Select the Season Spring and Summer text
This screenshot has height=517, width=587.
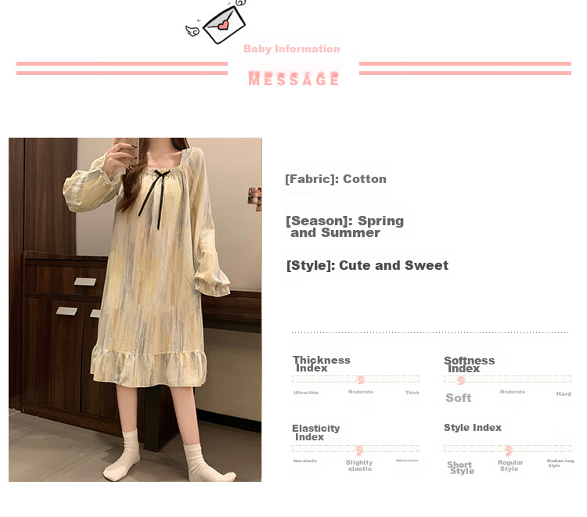coord(345,226)
